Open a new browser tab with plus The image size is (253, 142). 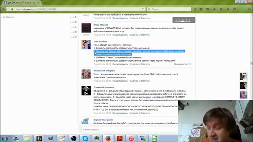45,3
